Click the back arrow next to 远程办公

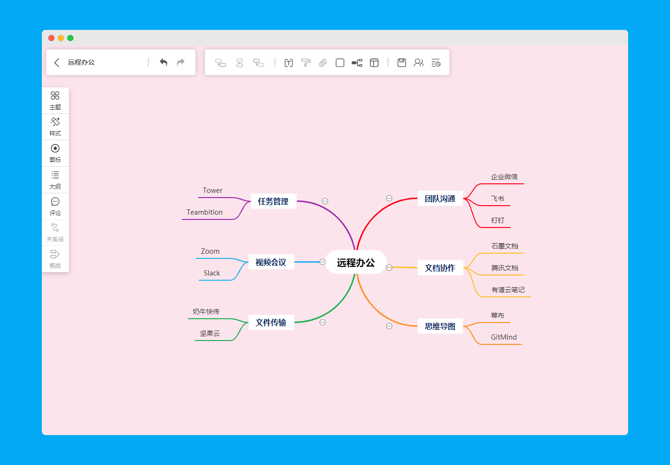[x=57, y=62]
